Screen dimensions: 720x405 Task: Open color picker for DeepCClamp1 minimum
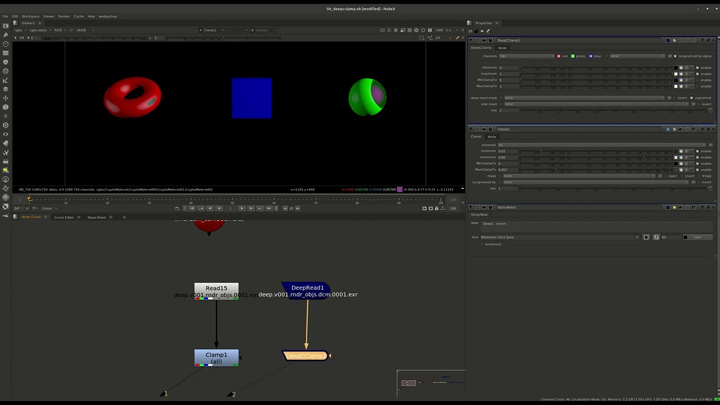pos(681,67)
